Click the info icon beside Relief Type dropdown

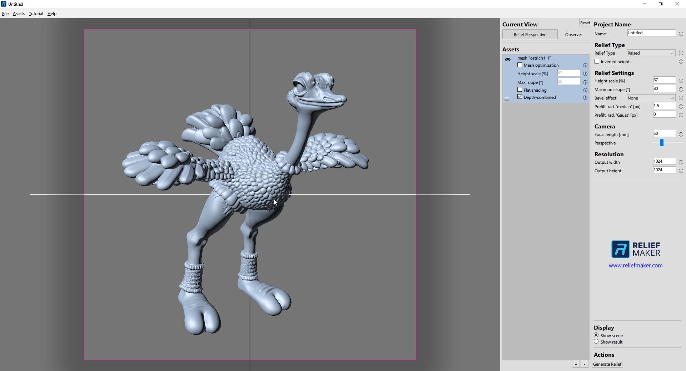click(x=681, y=53)
